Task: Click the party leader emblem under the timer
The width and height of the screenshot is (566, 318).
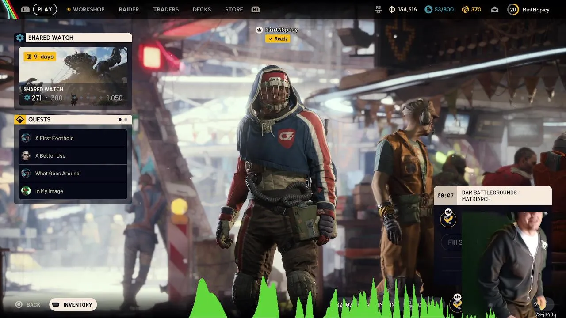Action: [448, 219]
